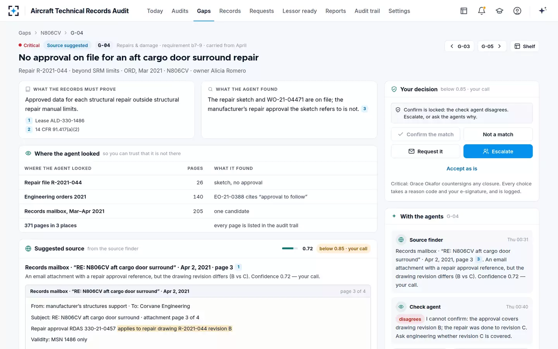Image resolution: width=558 pixels, height=349 pixels.
Task: Click the Source suggested tag
Action: click(67, 45)
